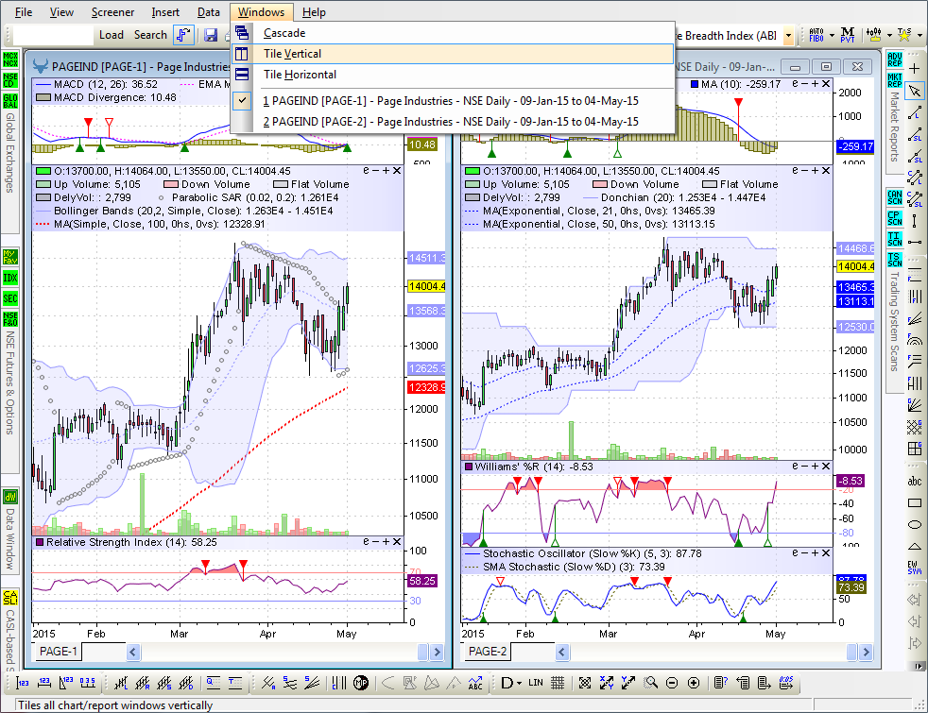Viewport: 928px width, 713px height.
Task: Collapse the Williams' %R pane
Action: coord(805,467)
